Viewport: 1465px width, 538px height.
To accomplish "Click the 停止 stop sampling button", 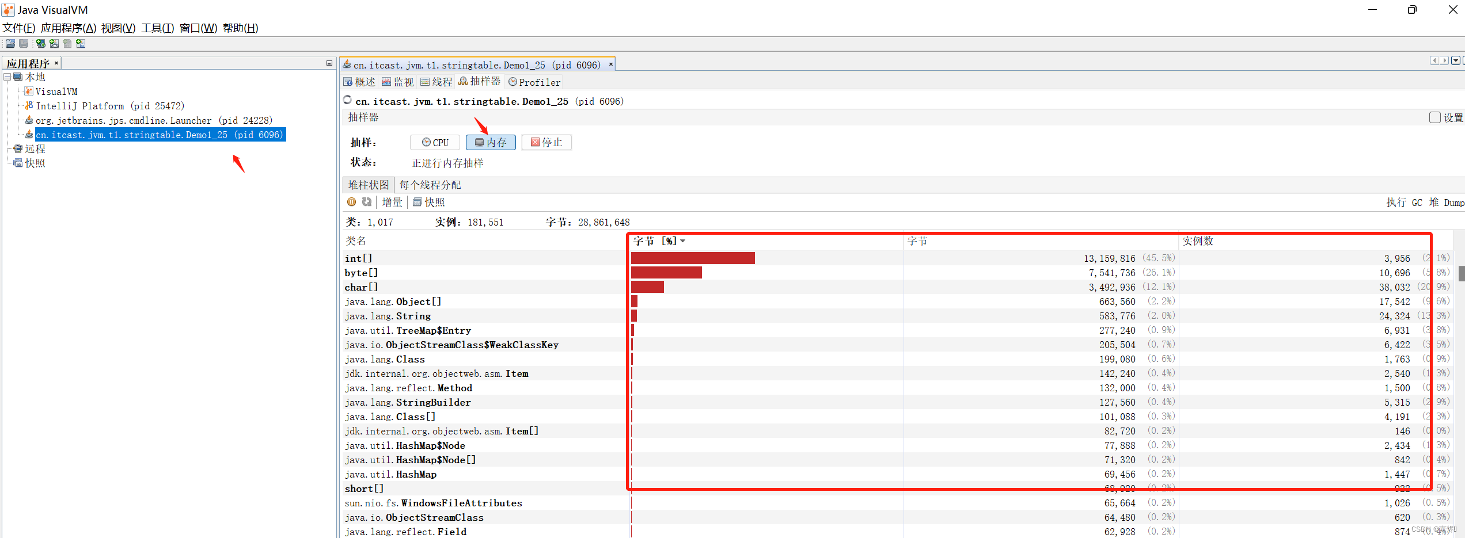I will 546,143.
